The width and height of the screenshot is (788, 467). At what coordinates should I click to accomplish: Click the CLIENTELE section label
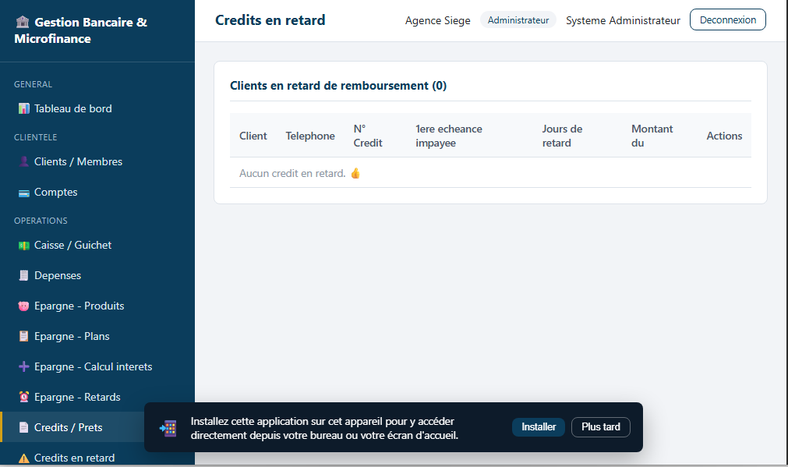tap(36, 137)
